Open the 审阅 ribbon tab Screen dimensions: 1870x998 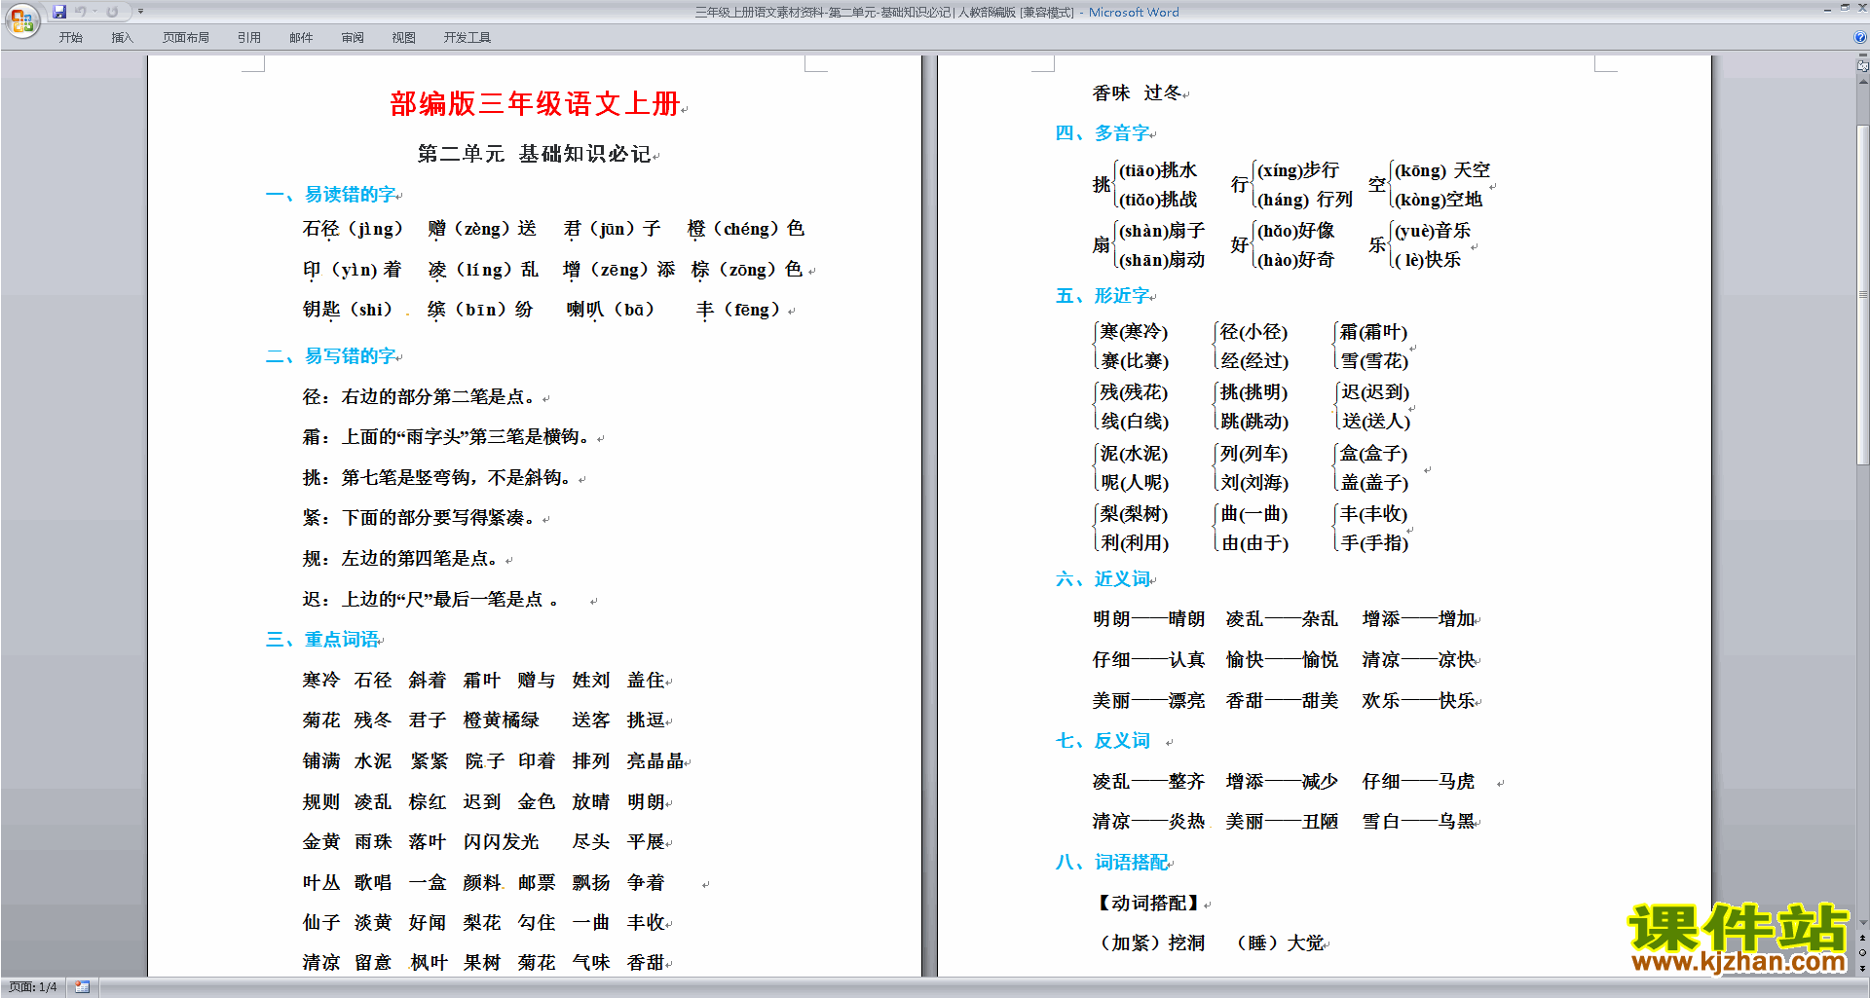[x=353, y=38]
